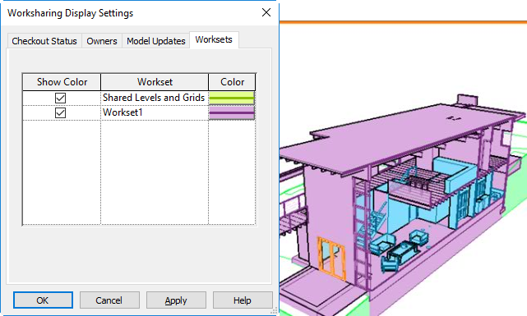Apply the worksharing display changes
Screen dimensions: 527x316
pos(176,300)
